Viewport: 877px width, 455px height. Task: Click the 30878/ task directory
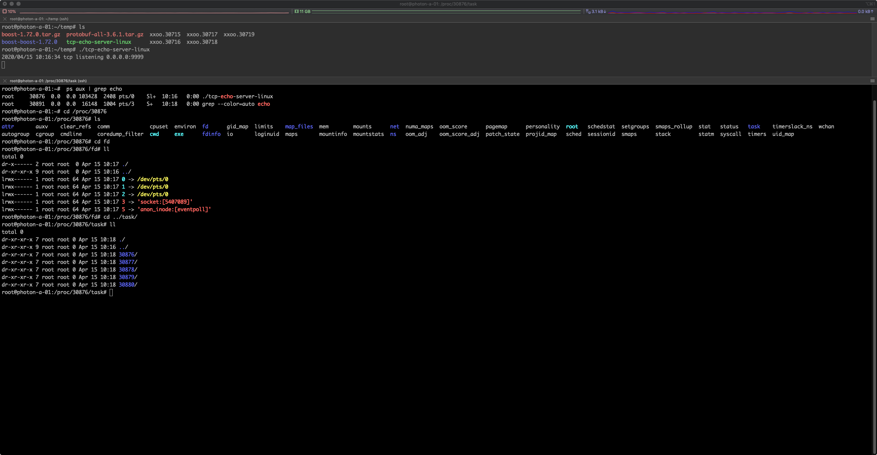(128, 269)
